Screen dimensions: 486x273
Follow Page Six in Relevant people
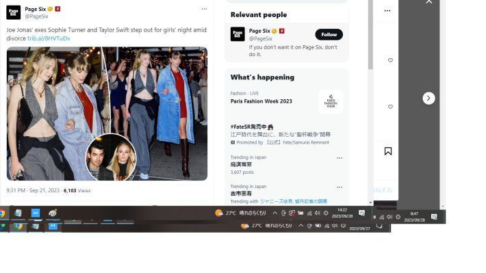tap(329, 34)
